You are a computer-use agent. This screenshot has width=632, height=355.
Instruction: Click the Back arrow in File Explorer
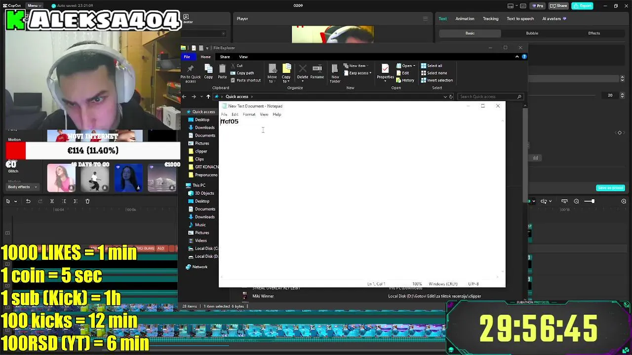184,97
